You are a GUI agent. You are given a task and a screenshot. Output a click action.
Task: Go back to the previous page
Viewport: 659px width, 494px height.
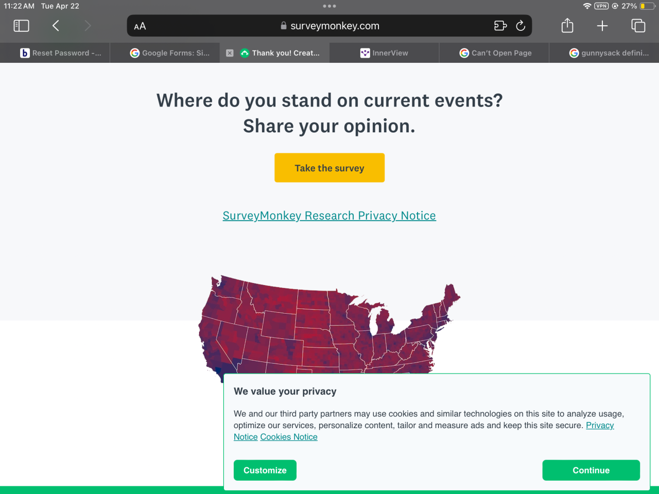[56, 26]
